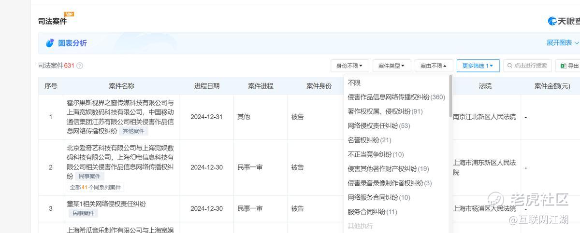Image resolution: width=580 pixels, height=233 pixels.
Task: Select 侵害其他著作财产权纠纷 (19) option
Action: click(x=388, y=169)
